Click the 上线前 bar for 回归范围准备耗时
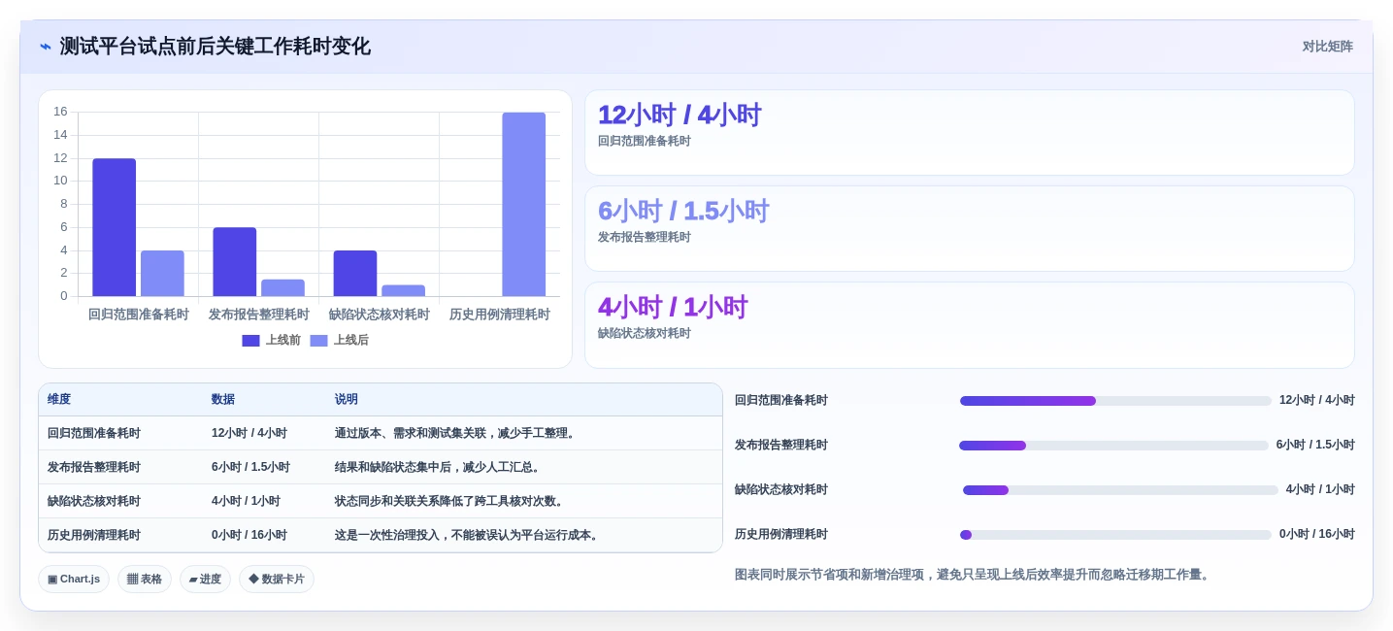 [115, 227]
